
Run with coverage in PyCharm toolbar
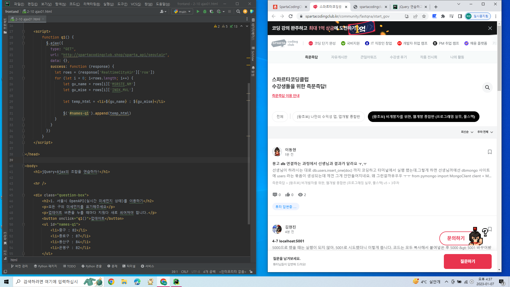coord(212,11)
